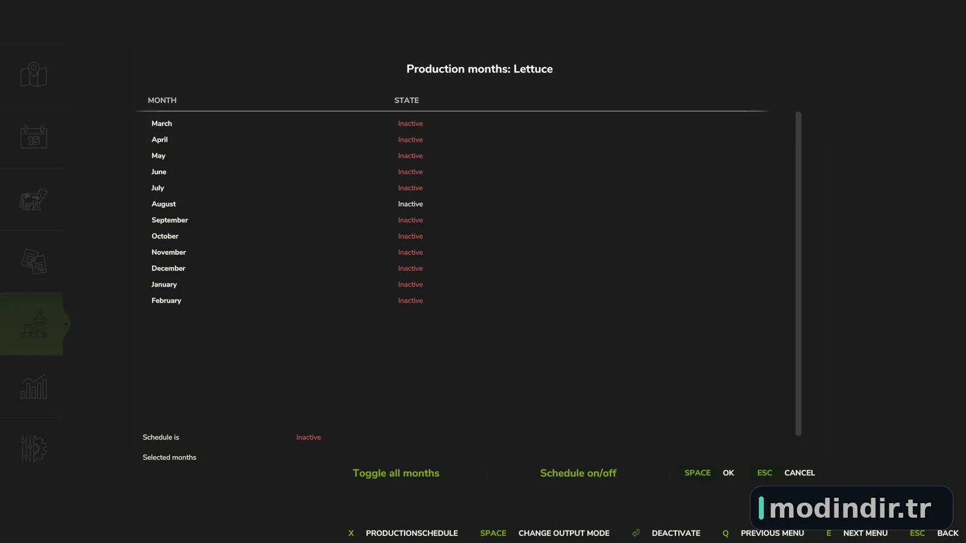Screen dimensions: 966x543
Task: Toggle August state from Inactive
Action: pyautogui.click(x=411, y=204)
